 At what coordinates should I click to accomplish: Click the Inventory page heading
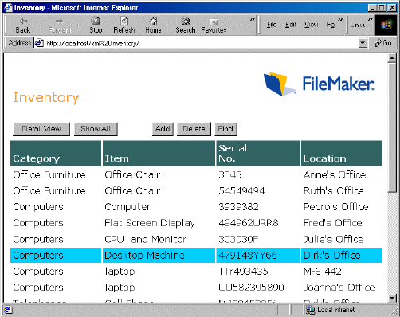click(46, 98)
